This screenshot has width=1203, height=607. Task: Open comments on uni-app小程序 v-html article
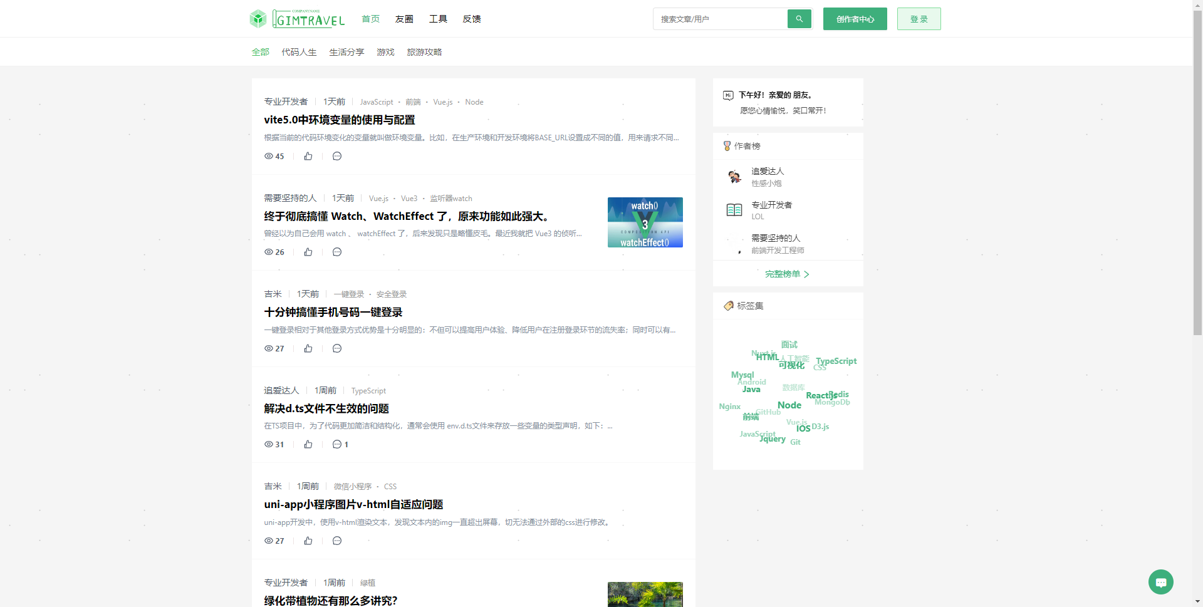pyautogui.click(x=337, y=541)
